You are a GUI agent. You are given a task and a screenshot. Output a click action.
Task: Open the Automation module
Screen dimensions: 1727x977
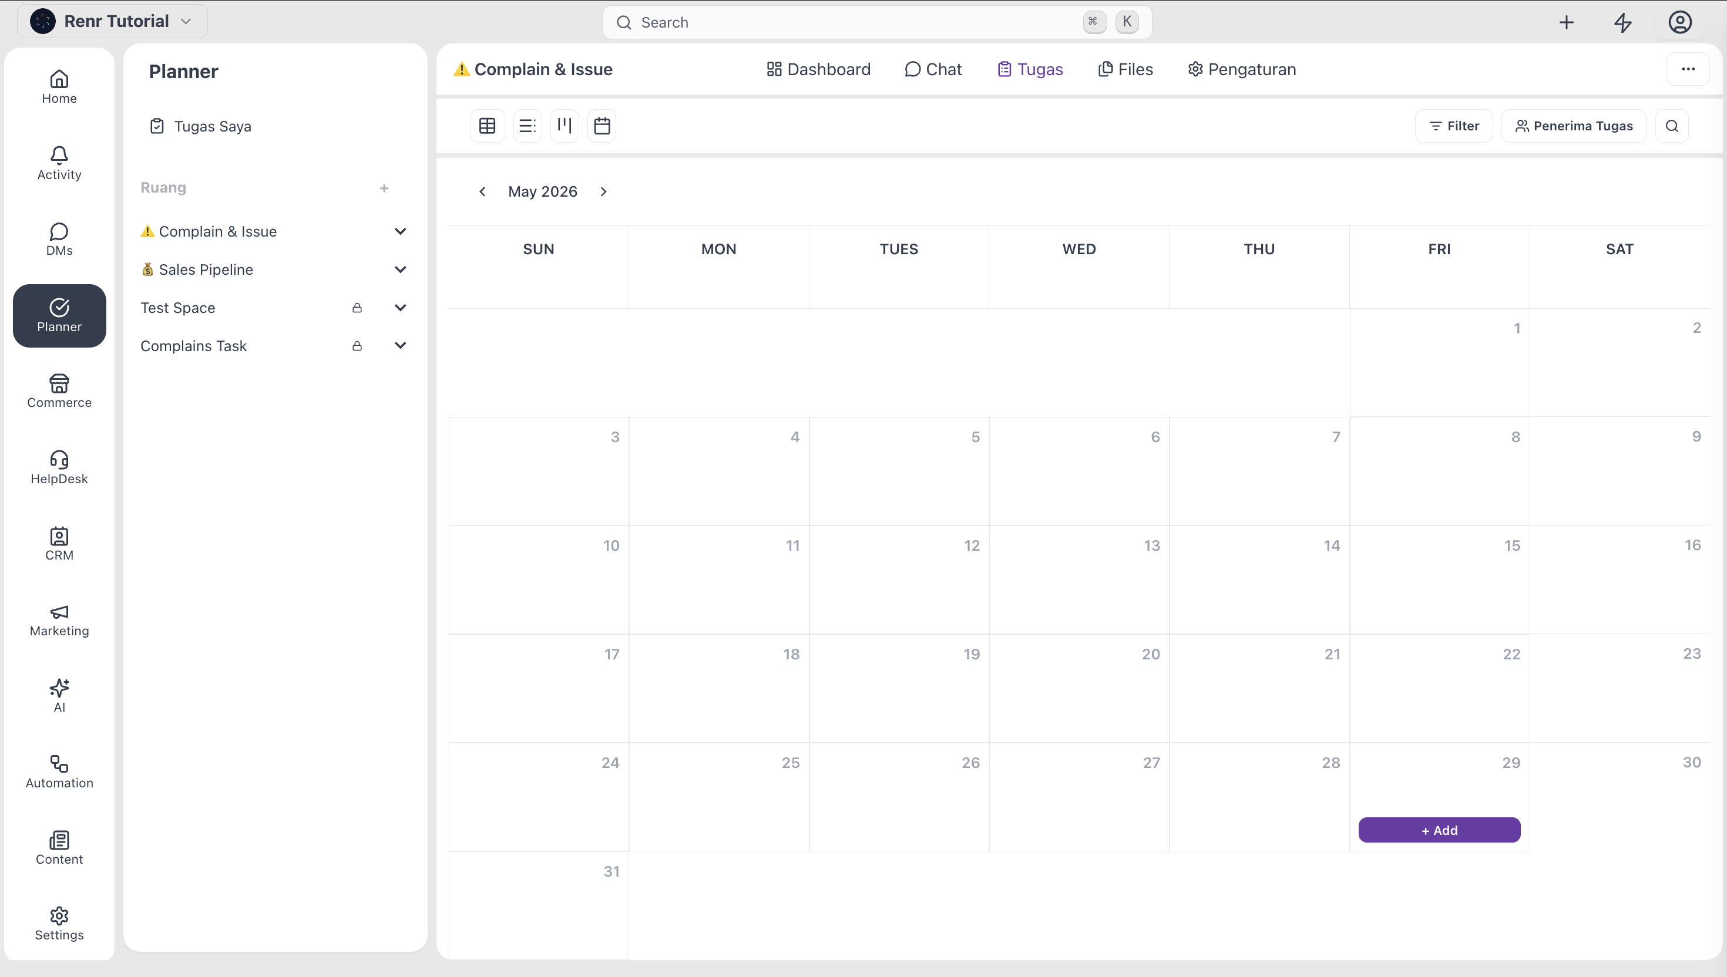pos(59,772)
